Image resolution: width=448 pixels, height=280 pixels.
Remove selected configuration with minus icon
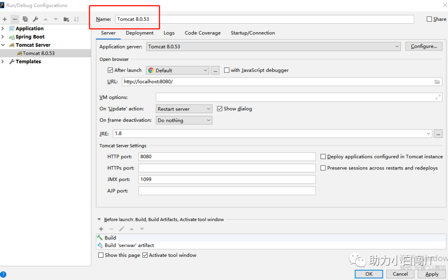pos(15,19)
